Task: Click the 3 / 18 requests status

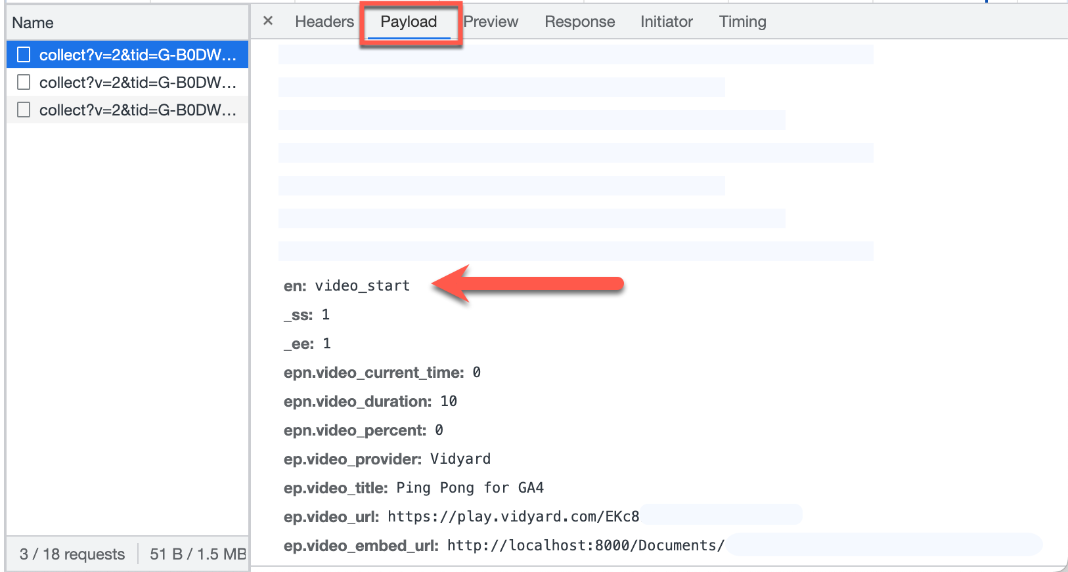Action: tap(72, 554)
